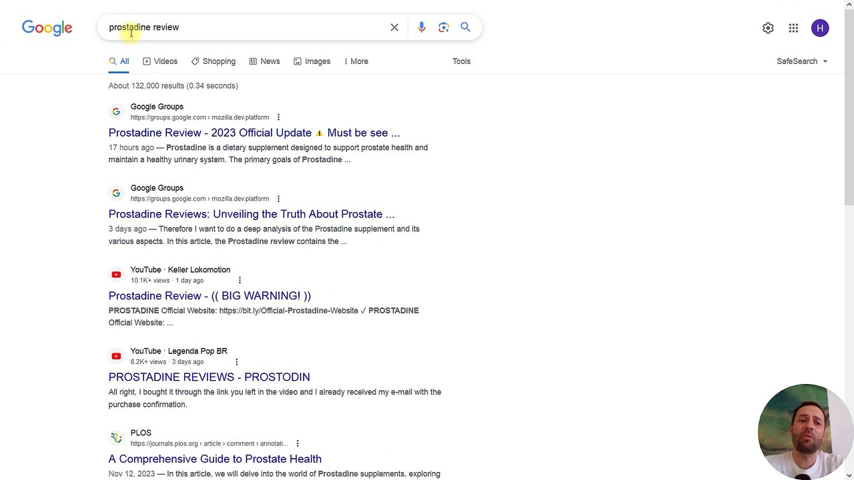
Task: Open the SafeSearch dropdown
Action: (802, 61)
